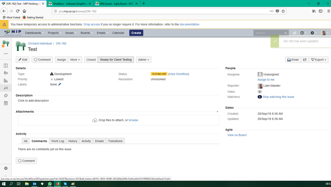Open Calendar in top navigation

click(118, 33)
